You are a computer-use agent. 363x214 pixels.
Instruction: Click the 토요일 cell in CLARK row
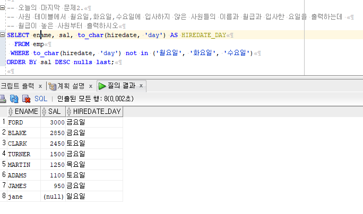94,144
